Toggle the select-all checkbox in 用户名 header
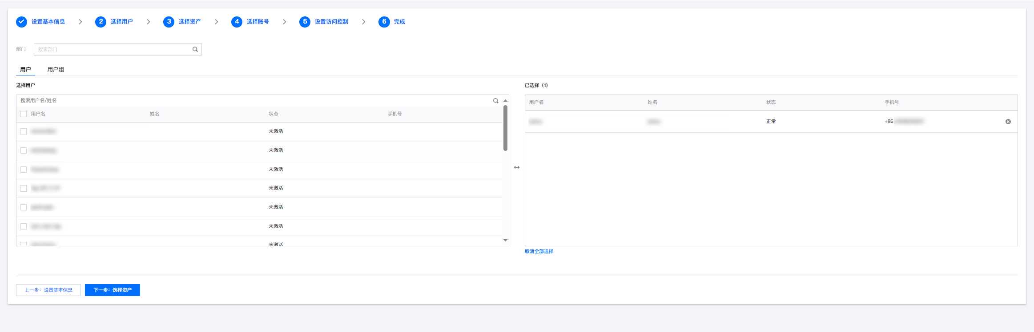This screenshot has width=1034, height=332. pos(24,114)
